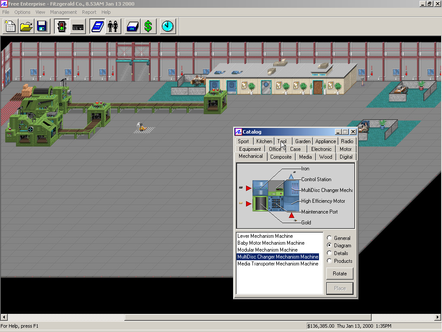Viewport: 442px width, 332px height.
Task: Select the General radio button
Action: coord(330,238)
